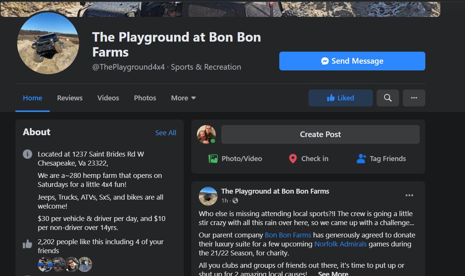Switch to the Videos tab
The image size is (465, 276).
108,98
